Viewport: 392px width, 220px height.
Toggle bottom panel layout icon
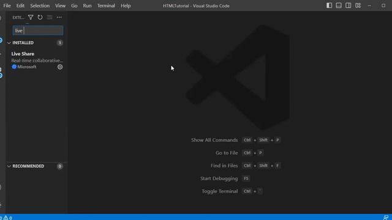[x=339, y=5]
